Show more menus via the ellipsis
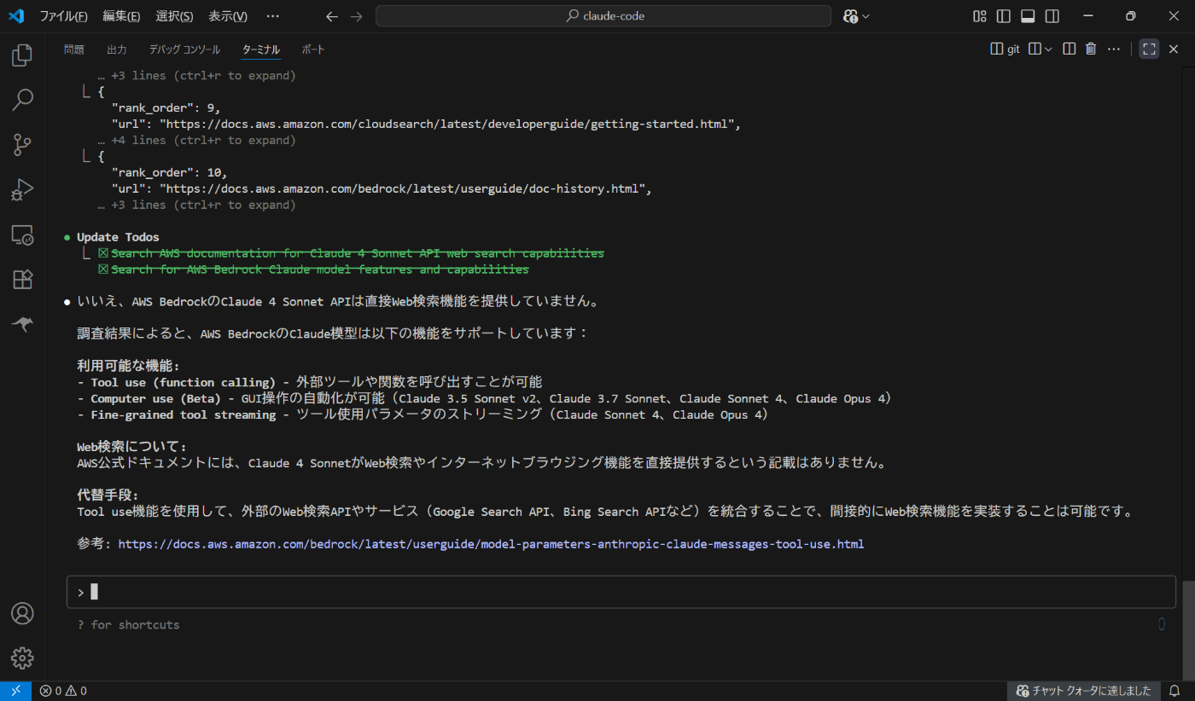Viewport: 1195px width, 701px height. coord(272,16)
